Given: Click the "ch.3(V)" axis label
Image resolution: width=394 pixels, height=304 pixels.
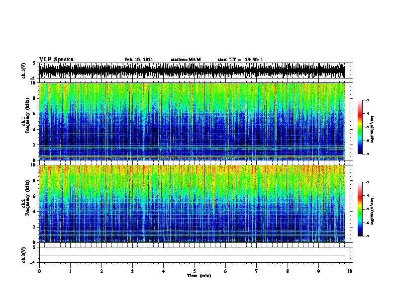Looking at the screenshot, I should tap(24, 255).
